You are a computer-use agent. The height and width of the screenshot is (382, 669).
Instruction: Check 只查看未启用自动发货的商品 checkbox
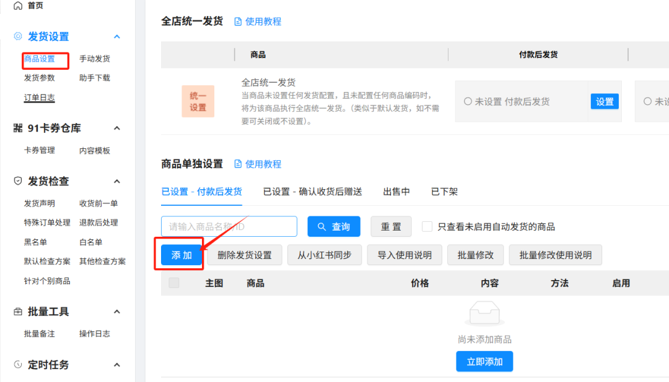click(x=427, y=227)
